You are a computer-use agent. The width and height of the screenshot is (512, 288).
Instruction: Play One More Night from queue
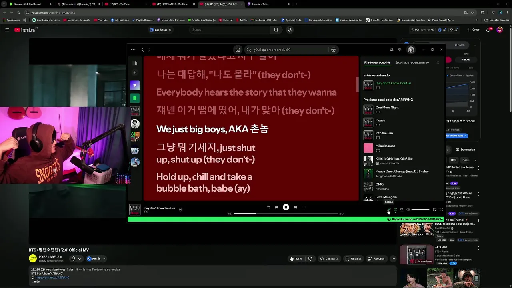coord(402,110)
